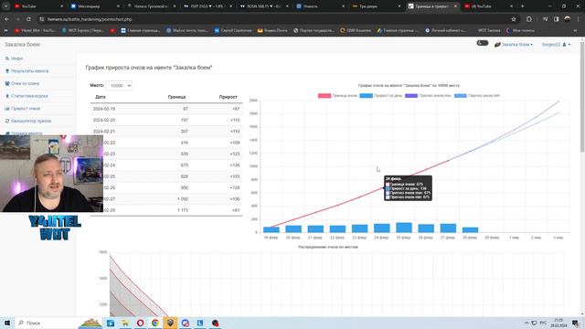This screenshot has width=585, height=329.
Task: Click the Граница column header
Action: coord(176,97)
